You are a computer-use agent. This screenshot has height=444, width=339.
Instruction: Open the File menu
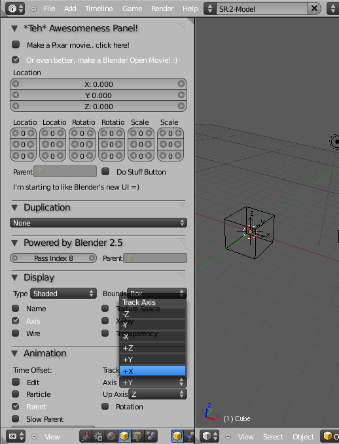pyautogui.click(x=49, y=9)
